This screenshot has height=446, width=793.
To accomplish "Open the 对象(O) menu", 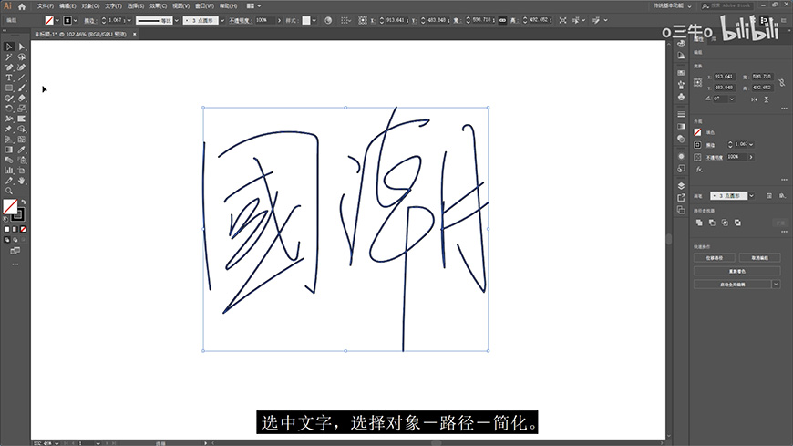I will [x=90, y=5].
